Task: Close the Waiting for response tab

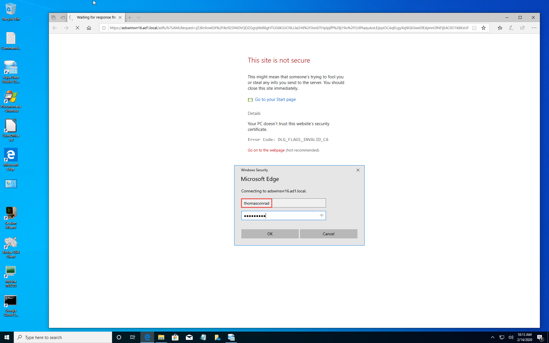Action: point(120,17)
